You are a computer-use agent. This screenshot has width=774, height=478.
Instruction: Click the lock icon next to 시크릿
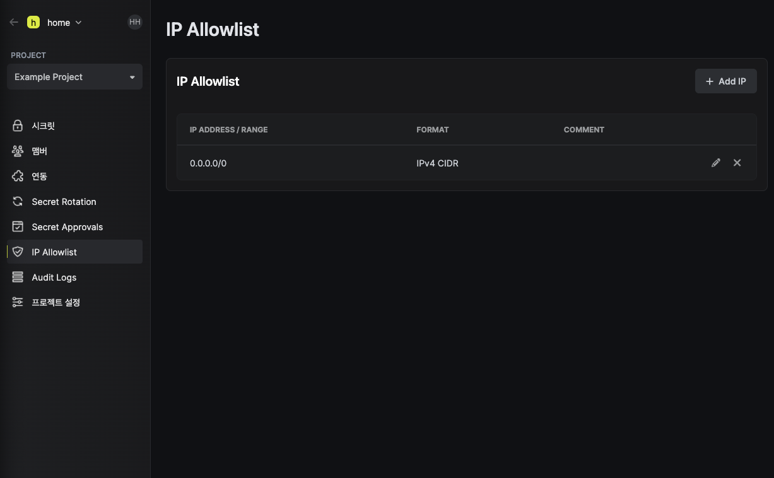tap(18, 126)
